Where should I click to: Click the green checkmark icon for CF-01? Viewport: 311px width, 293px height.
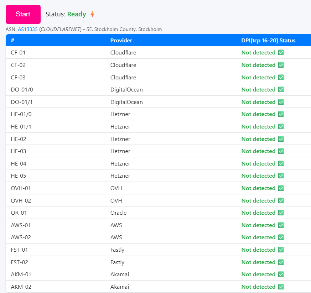coord(281,53)
